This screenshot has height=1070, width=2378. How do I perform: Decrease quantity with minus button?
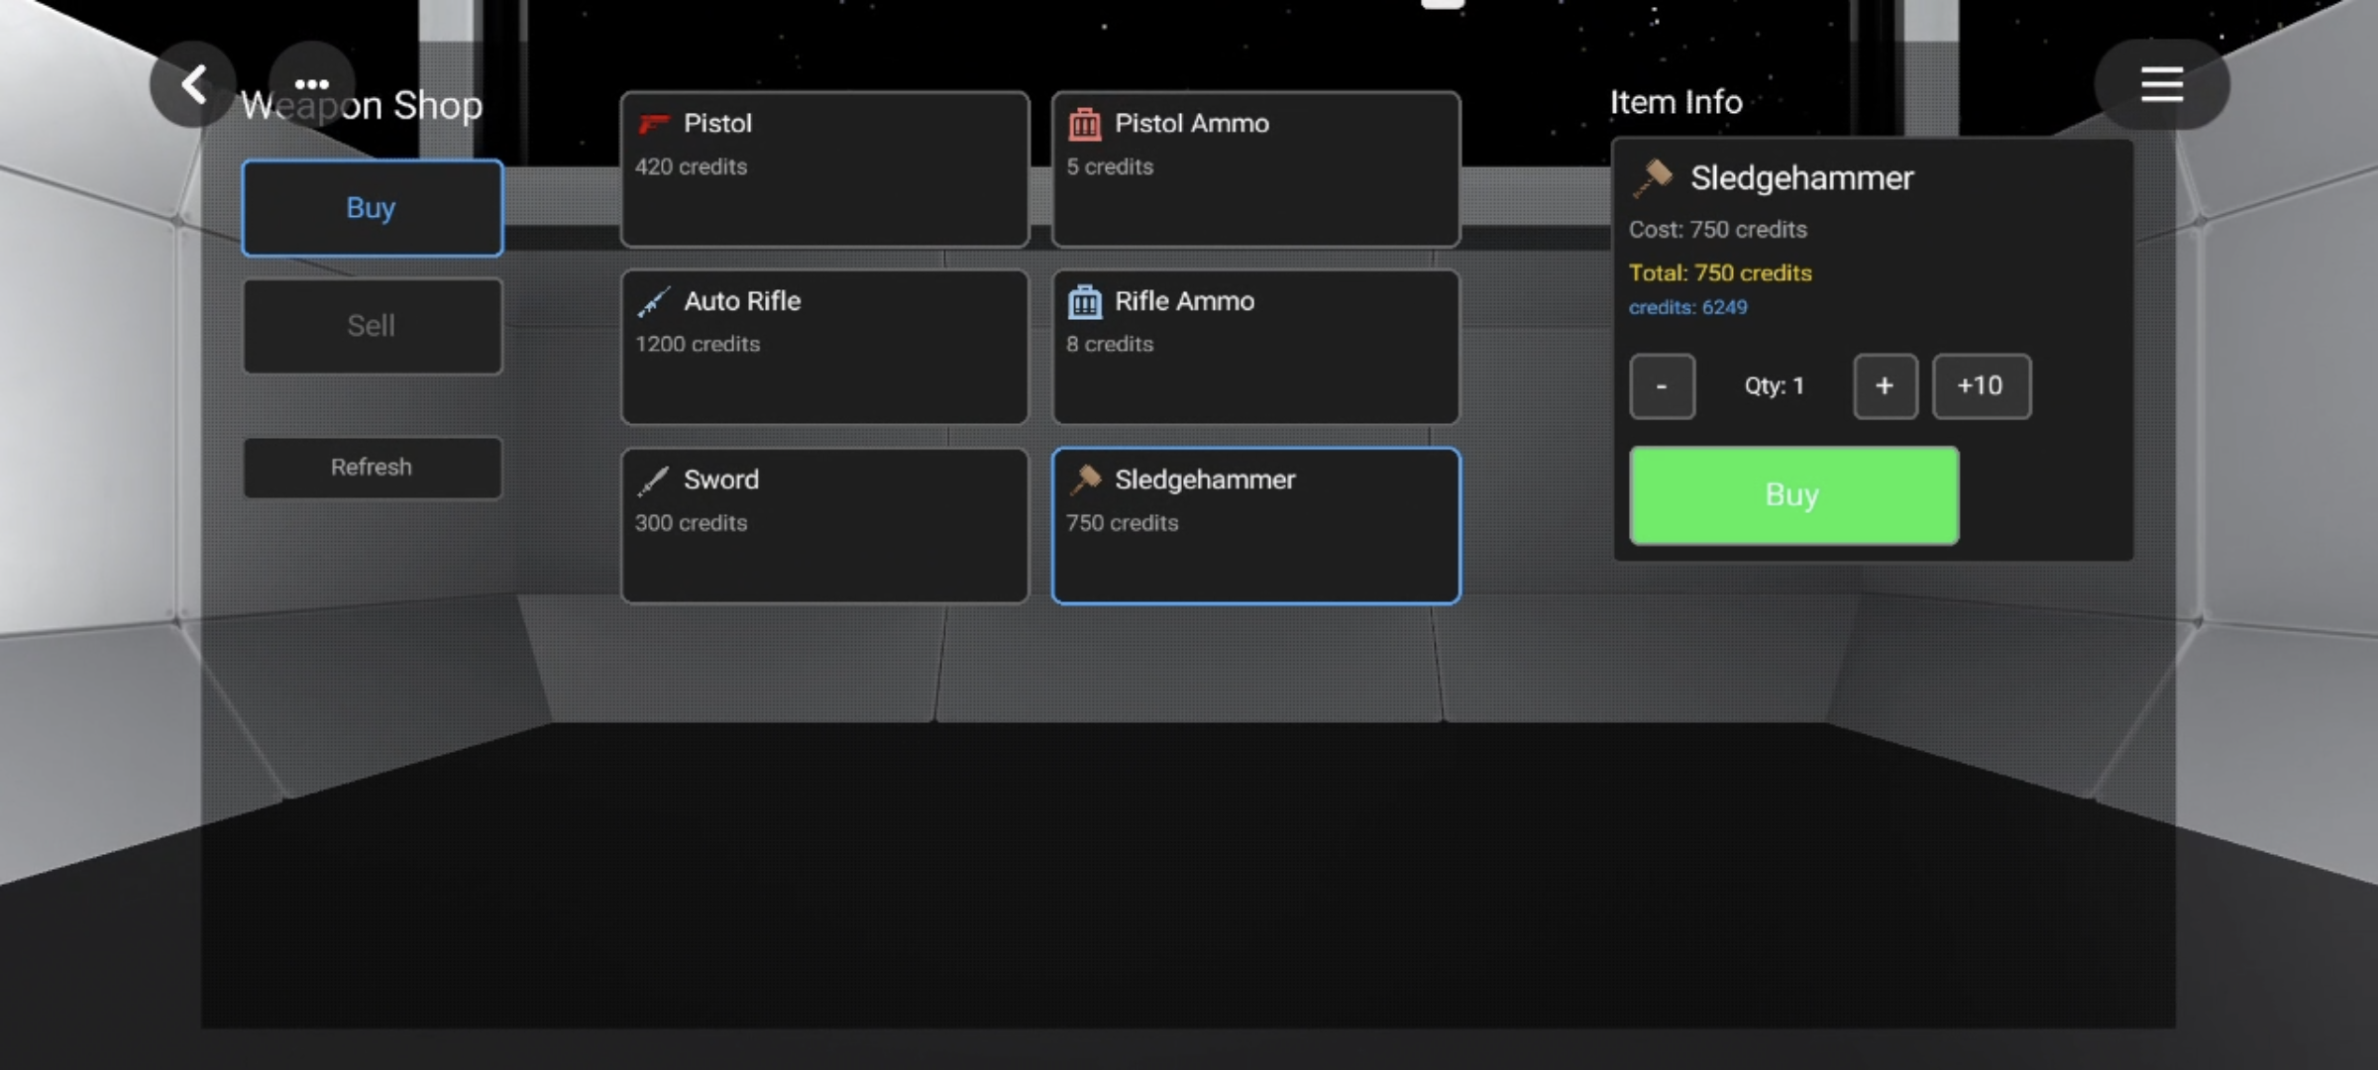click(1662, 386)
